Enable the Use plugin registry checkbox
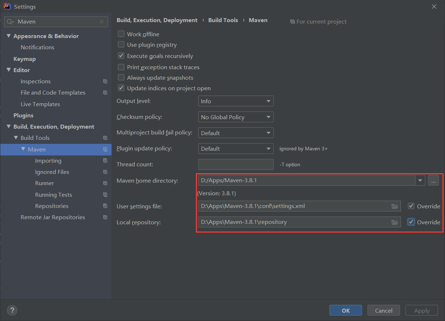 [x=121, y=45]
